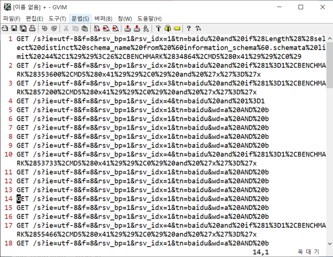Click line 3 with BENCHMARK%2857200
Image resolution: width=333 pixels, height=257 pixels.
point(171,88)
